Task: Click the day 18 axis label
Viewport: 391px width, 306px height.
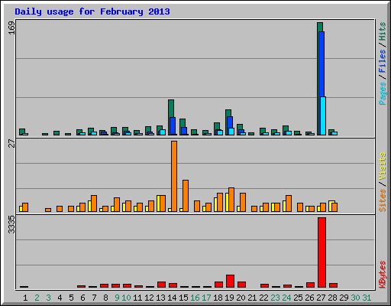Action: (218, 298)
